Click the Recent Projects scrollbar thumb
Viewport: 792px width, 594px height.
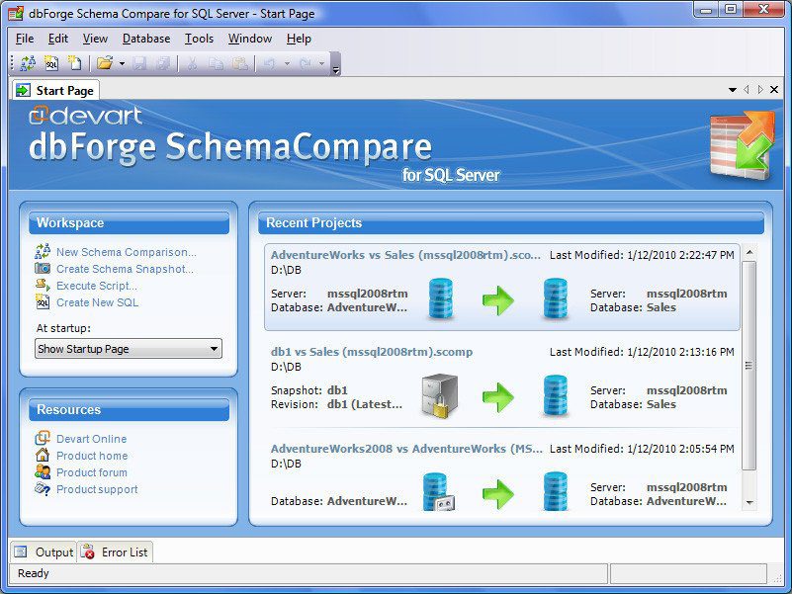[x=749, y=365]
